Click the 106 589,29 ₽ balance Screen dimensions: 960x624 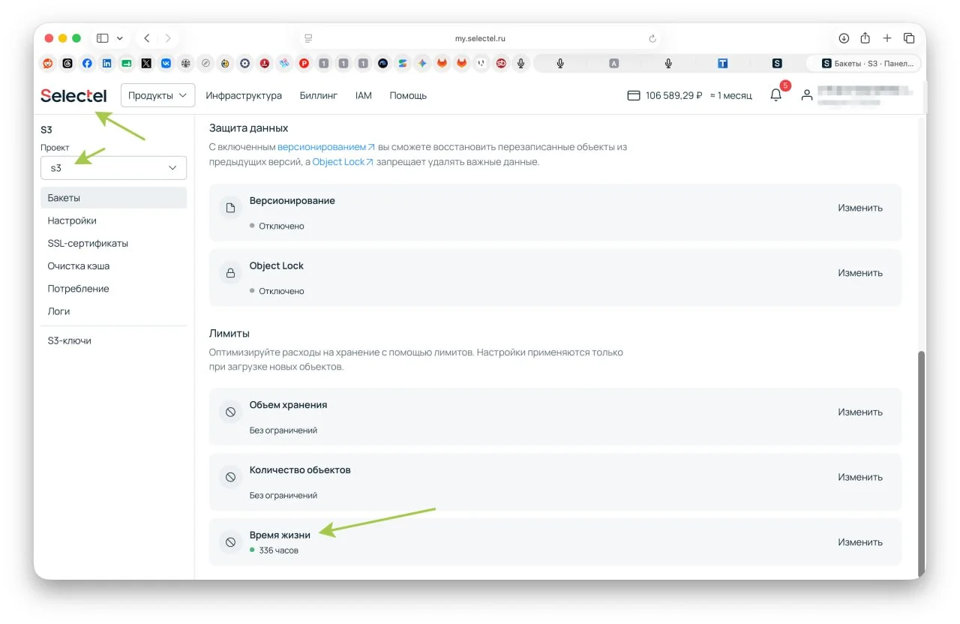tap(673, 95)
